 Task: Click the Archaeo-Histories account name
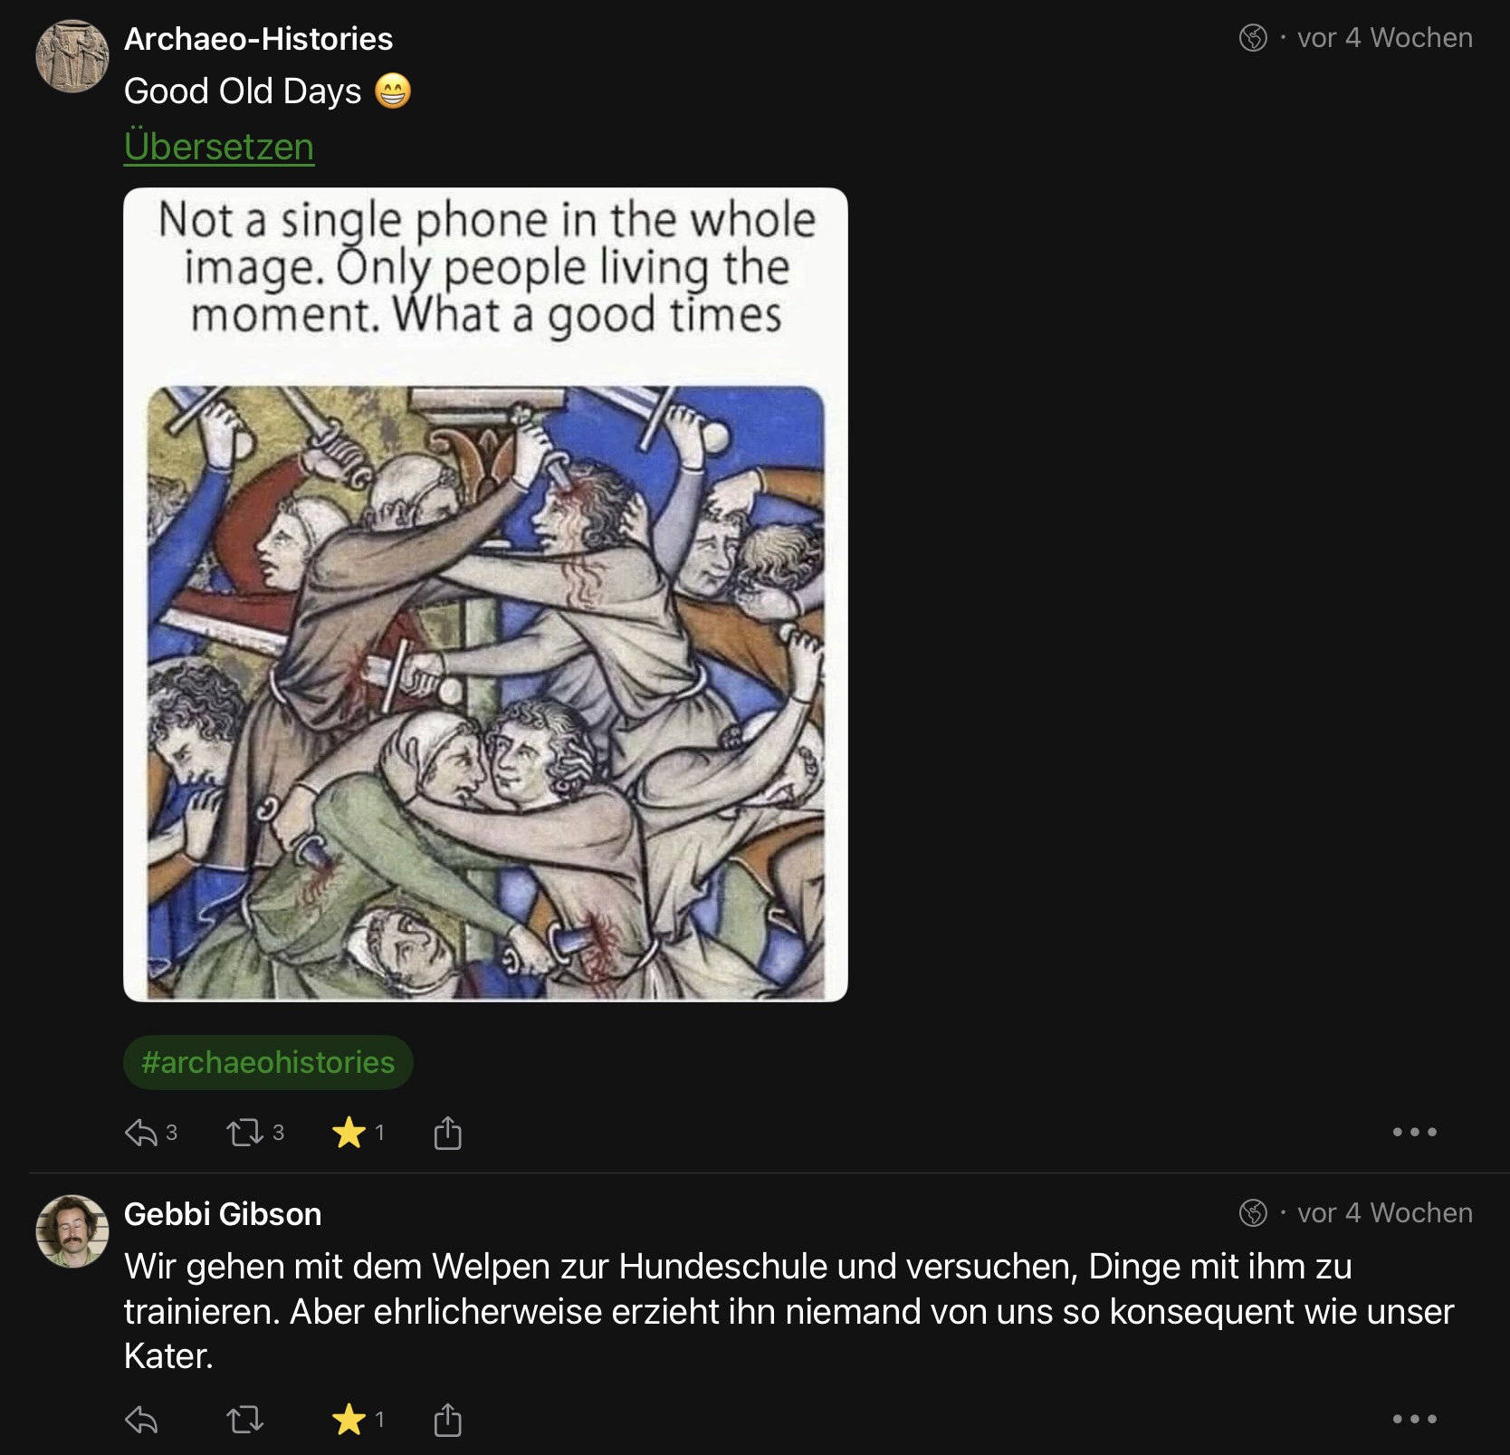258,39
